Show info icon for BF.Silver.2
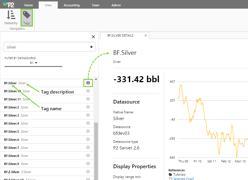This screenshot has width=248, height=180. 88,107
